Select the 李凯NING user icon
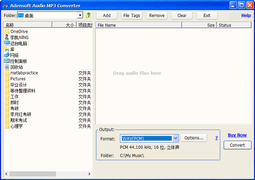The height and width of the screenshot is (180, 255). tap(7, 38)
